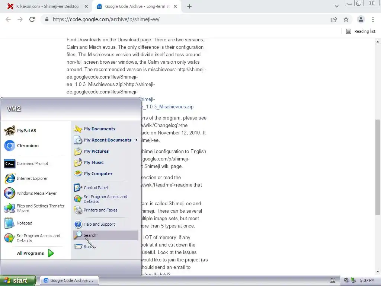Screen dimensions: 381x286
Task: Reload the current page
Action: tap(32, 19)
